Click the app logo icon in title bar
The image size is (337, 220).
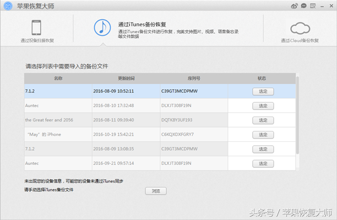8,6
